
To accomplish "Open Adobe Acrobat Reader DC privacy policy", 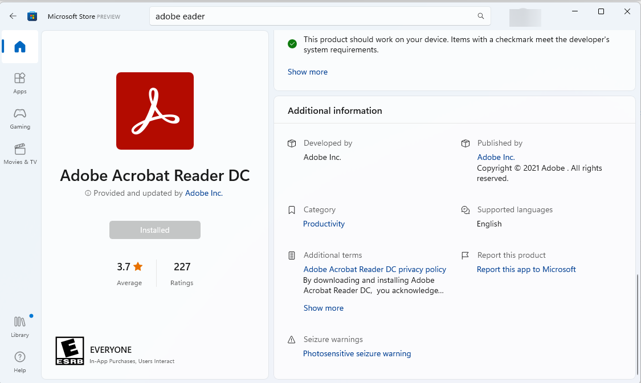I will click(x=374, y=269).
